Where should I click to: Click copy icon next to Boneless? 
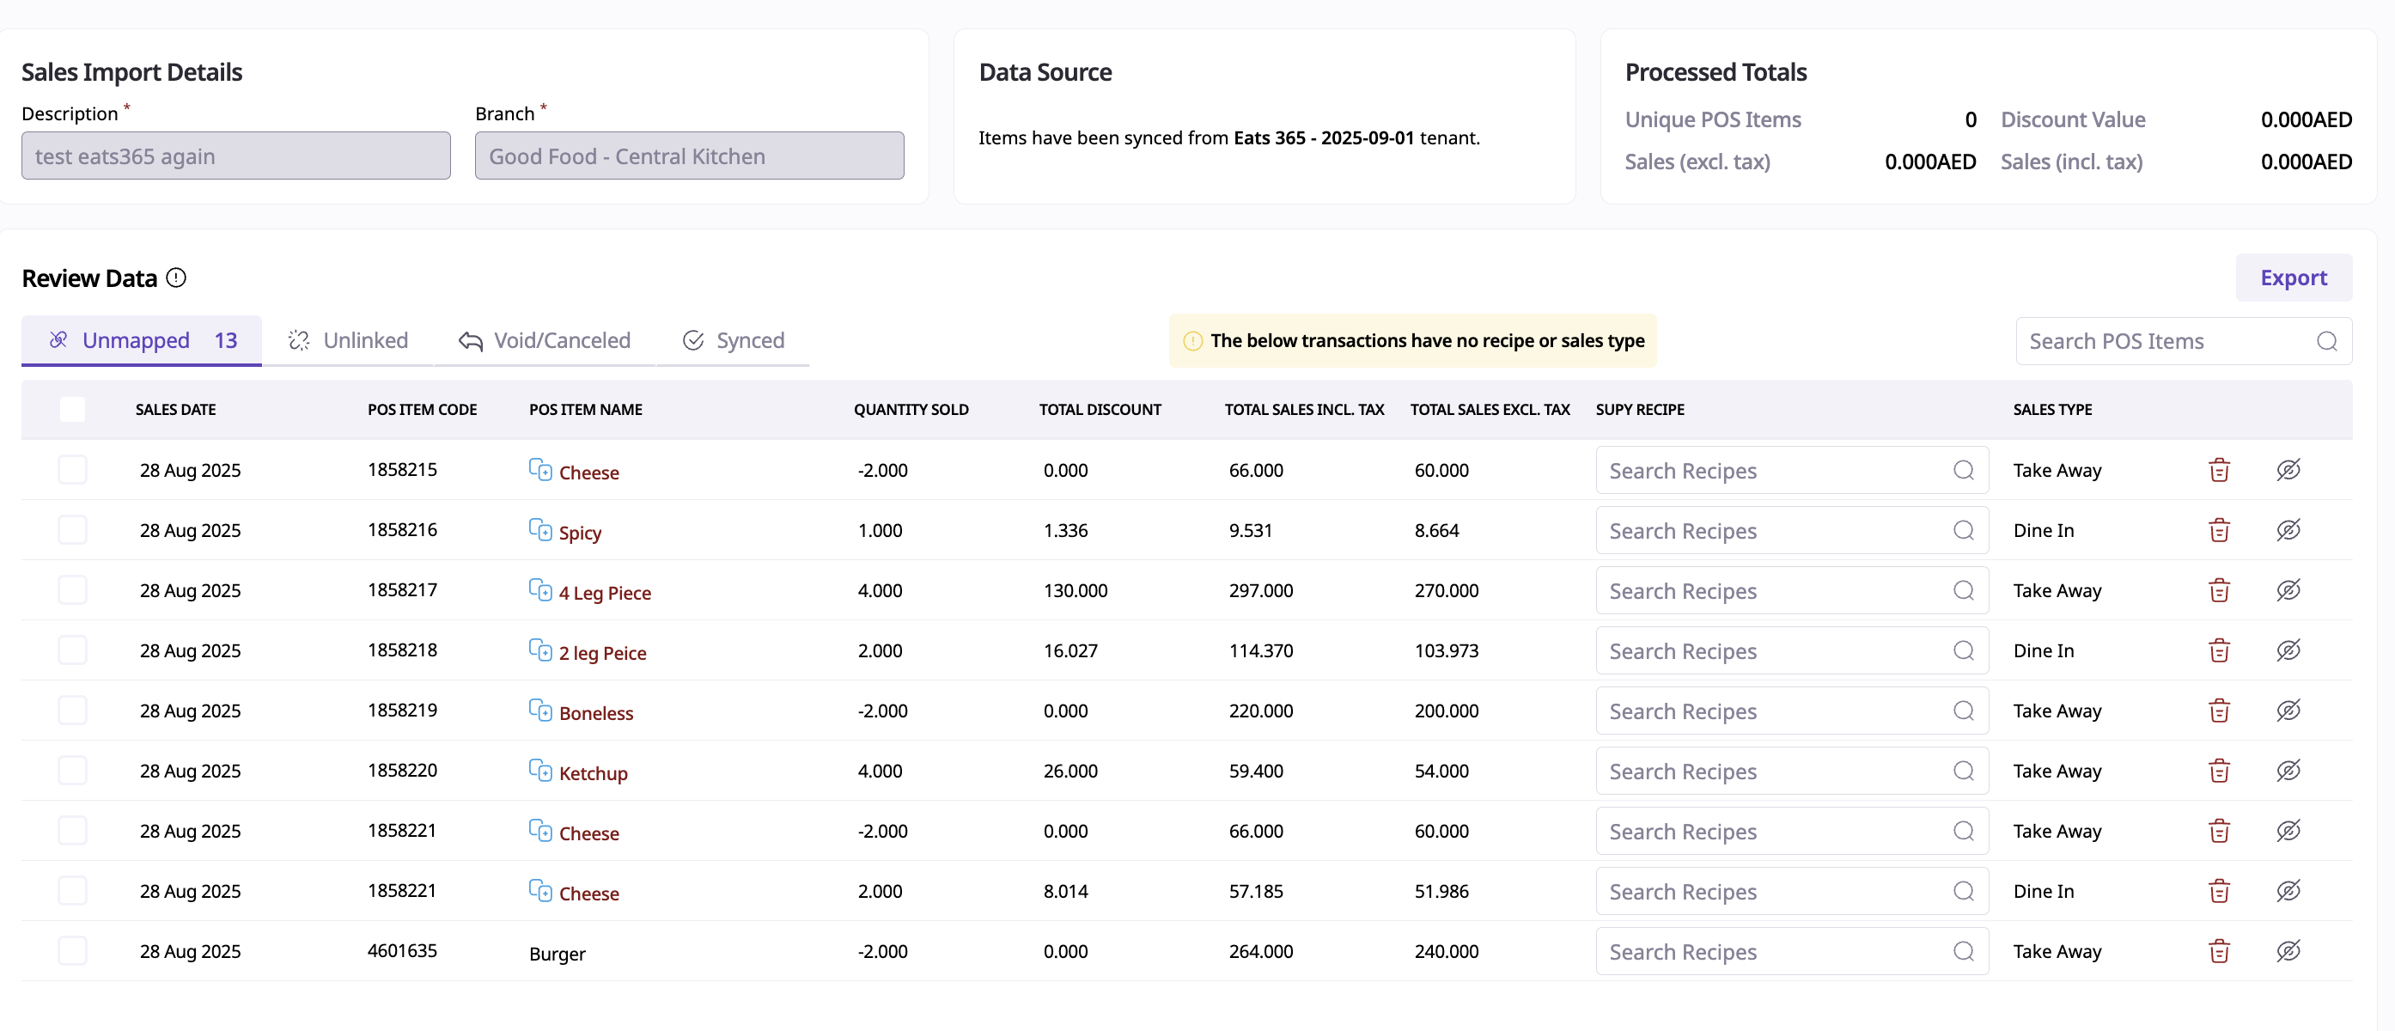(539, 711)
